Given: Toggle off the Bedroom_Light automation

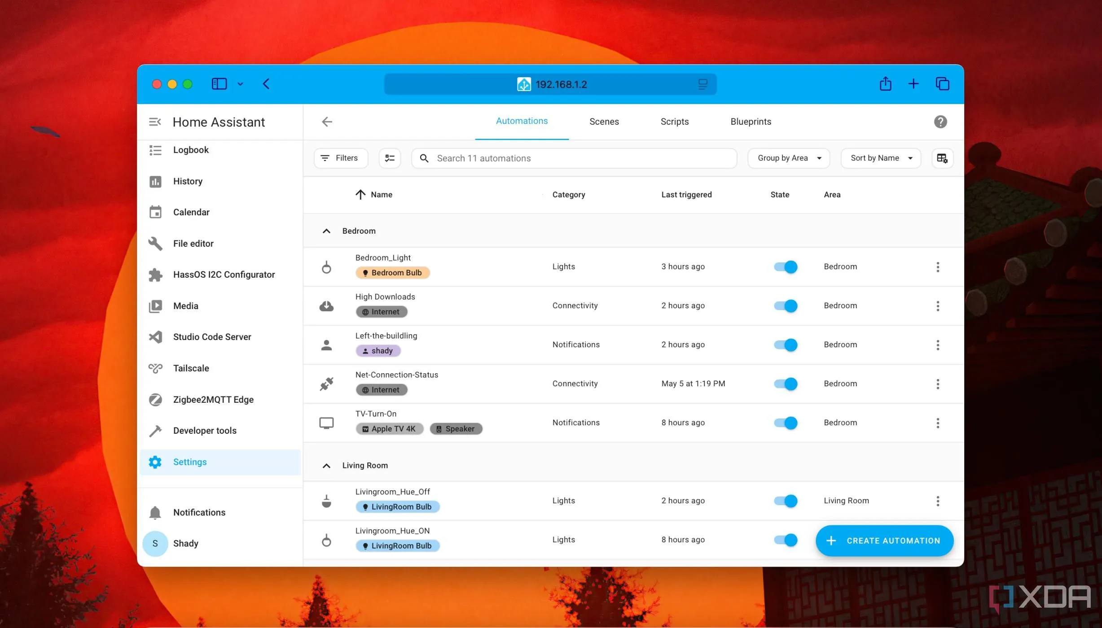Looking at the screenshot, I should pyautogui.click(x=785, y=266).
